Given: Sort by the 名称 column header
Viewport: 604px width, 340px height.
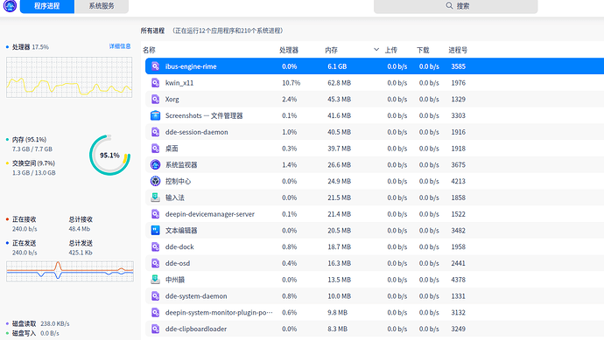Looking at the screenshot, I should (x=149, y=50).
